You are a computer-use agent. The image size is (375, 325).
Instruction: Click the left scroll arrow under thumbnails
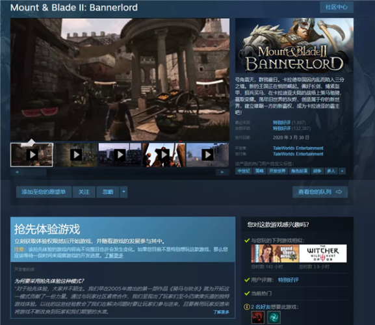pyautogui.click(x=17, y=172)
